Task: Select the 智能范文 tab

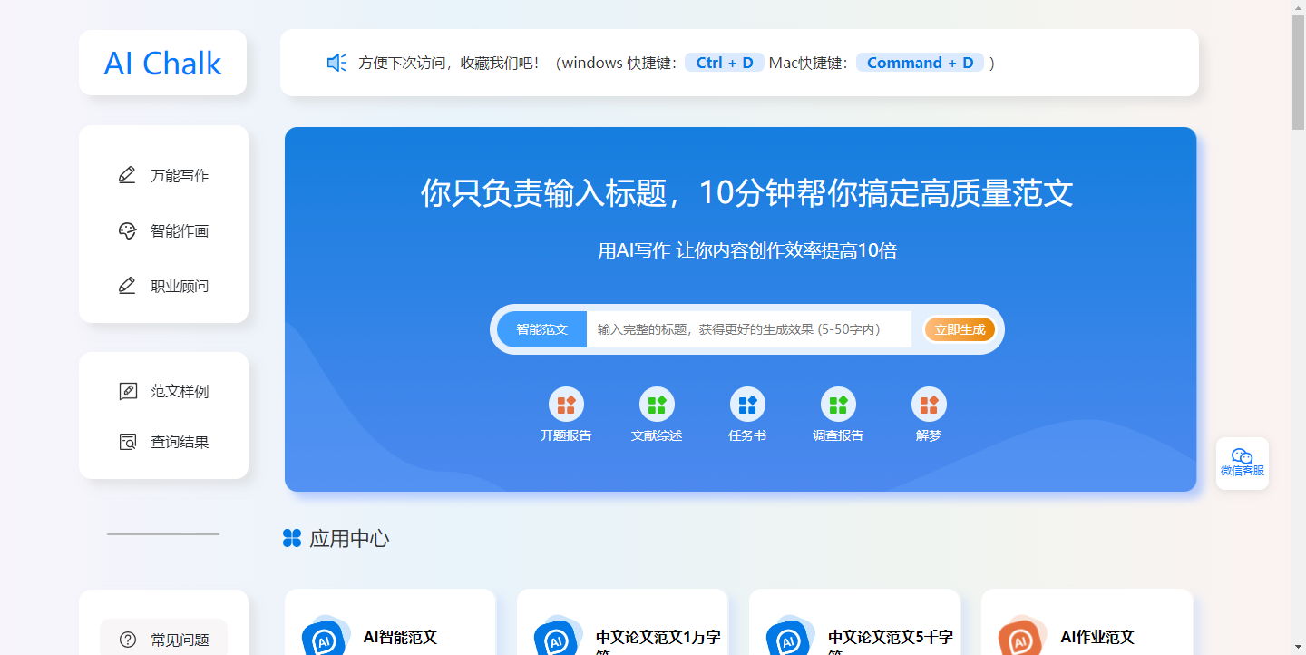Action: coord(541,329)
